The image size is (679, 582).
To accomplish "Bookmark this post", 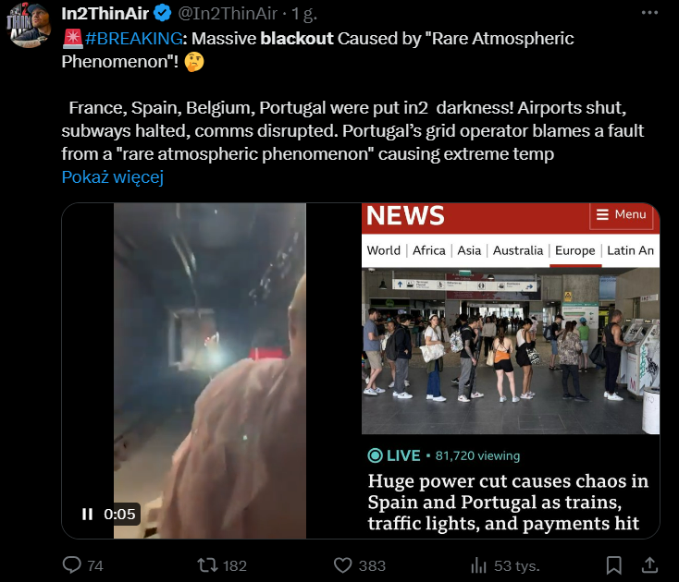I will [x=613, y=565].
